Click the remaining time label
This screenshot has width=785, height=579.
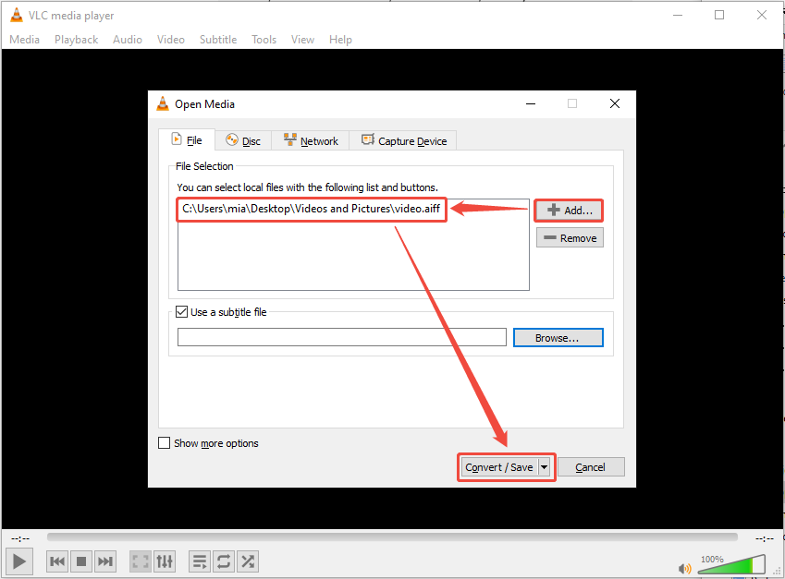[765, 538]
